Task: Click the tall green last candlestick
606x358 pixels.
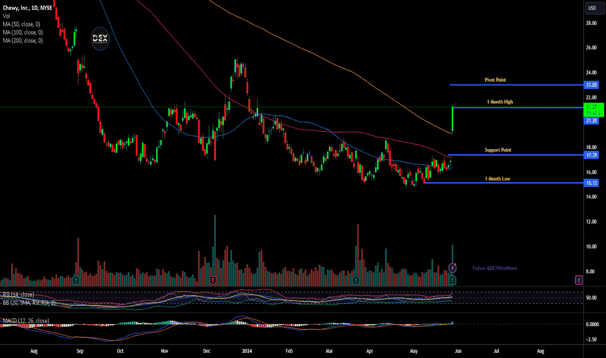Action: [453, 119]
